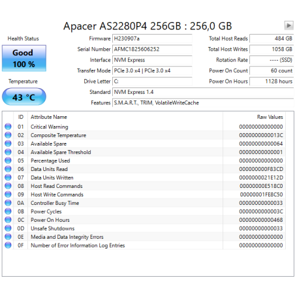The image size is (295, 295).
Task: Select the Unsafe Shutdowns attribute name
Action: 53,228
